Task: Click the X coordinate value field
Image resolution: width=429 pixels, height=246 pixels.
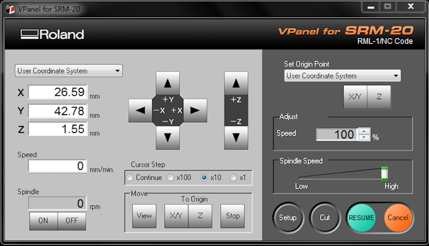Action: 58,92
